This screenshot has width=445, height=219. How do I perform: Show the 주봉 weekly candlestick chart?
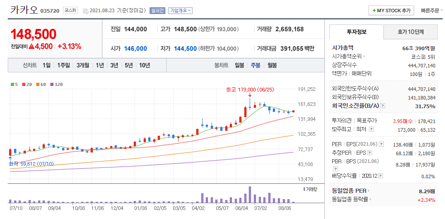pos(256,66)
